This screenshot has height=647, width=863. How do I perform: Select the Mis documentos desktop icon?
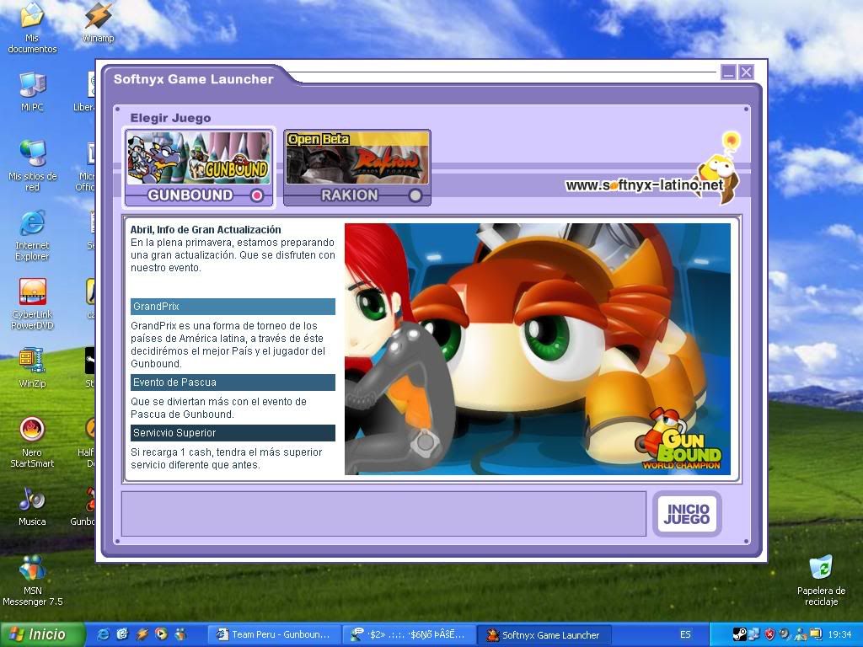[x=33, y=28]
